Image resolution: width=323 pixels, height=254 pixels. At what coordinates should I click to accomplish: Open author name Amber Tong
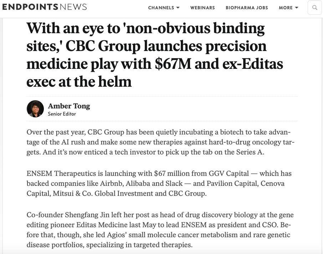click(x=69, y=106)
